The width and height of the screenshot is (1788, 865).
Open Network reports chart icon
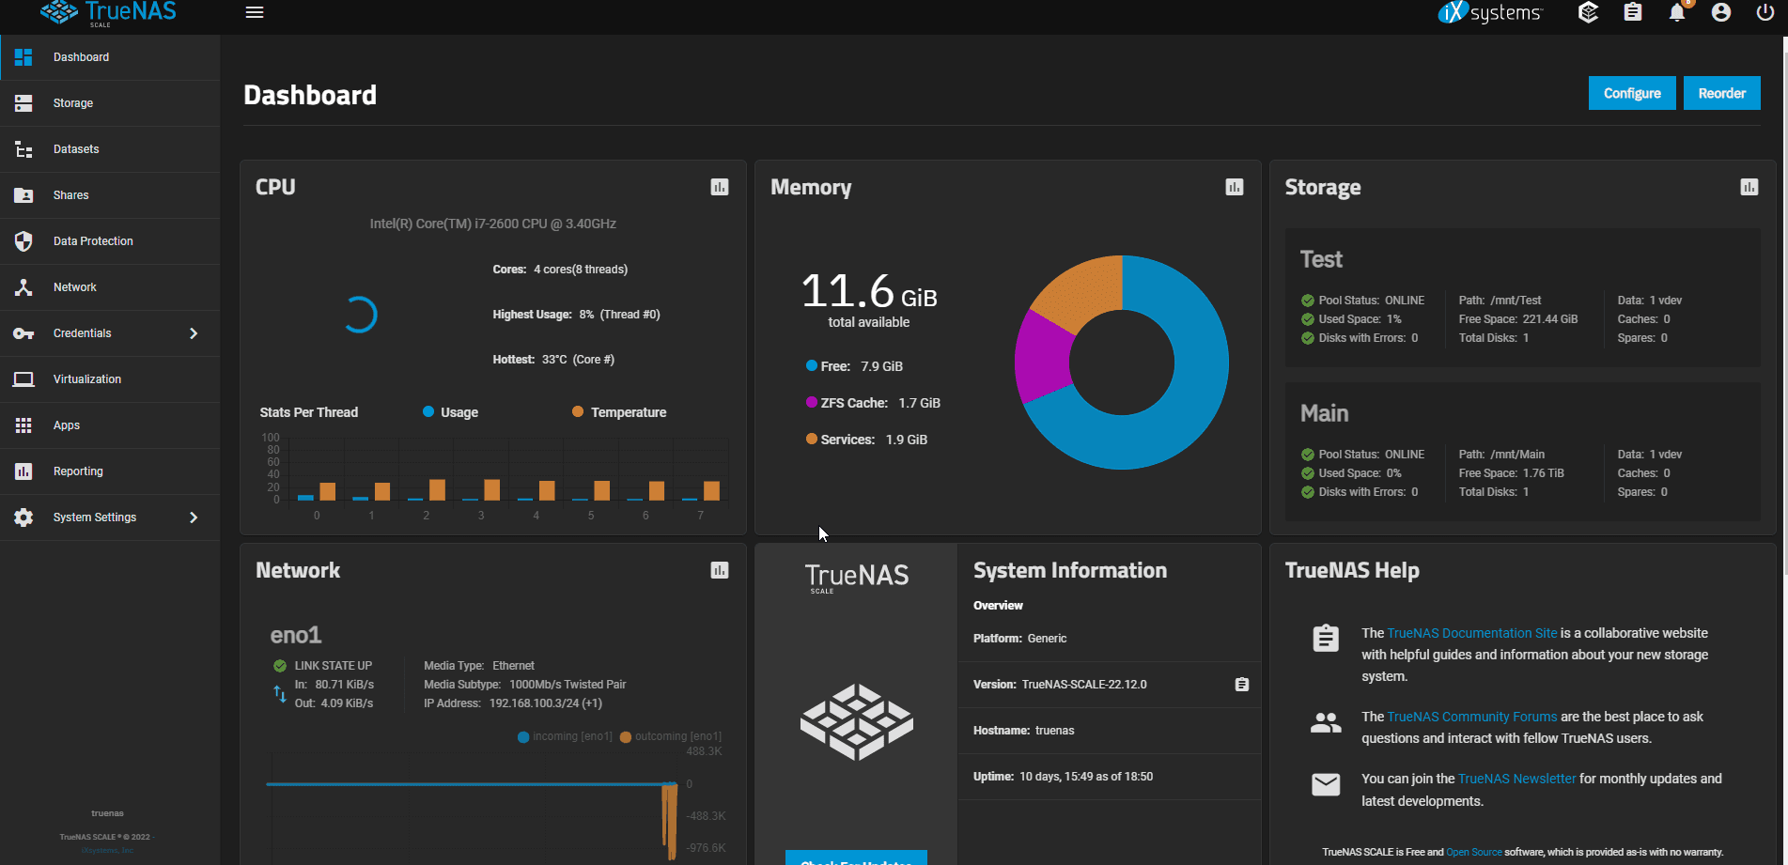coord(720,570)
